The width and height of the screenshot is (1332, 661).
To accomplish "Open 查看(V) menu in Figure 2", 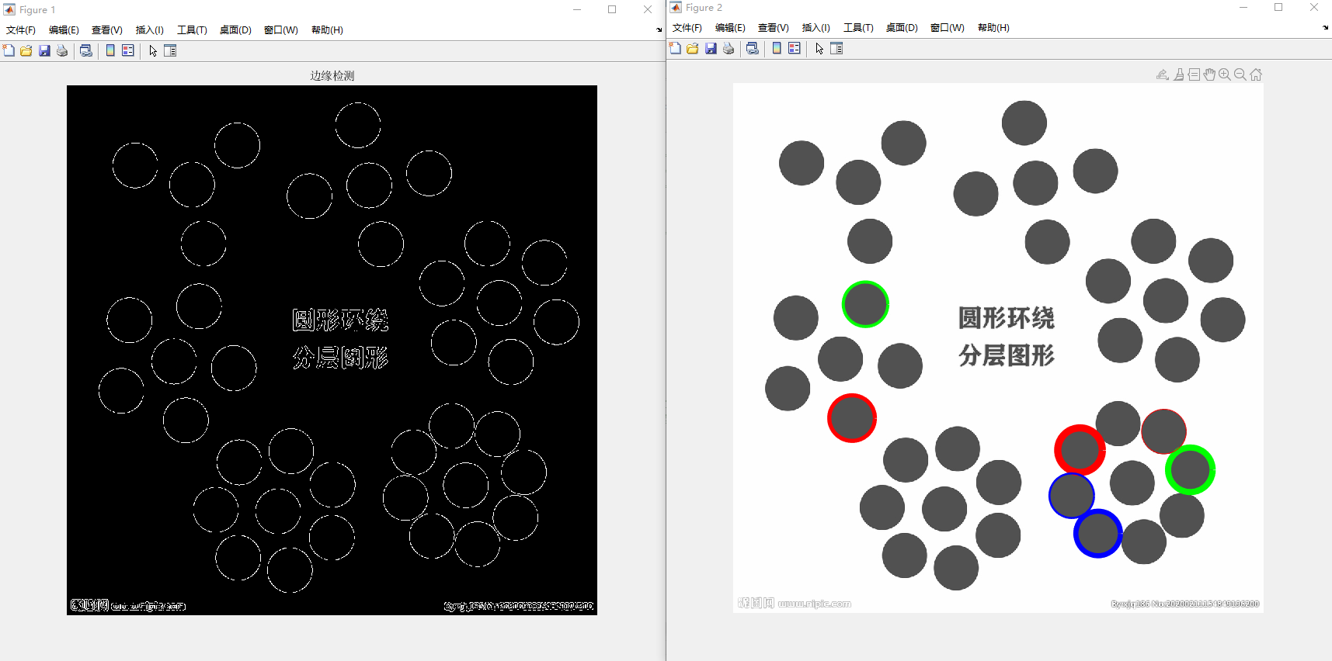I will pyautogui.click(x=774, y=28).
